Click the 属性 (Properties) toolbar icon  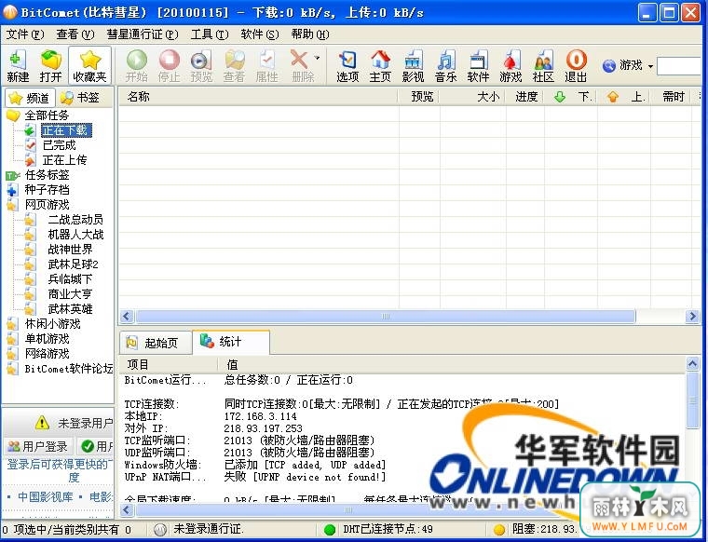(266, 66)
